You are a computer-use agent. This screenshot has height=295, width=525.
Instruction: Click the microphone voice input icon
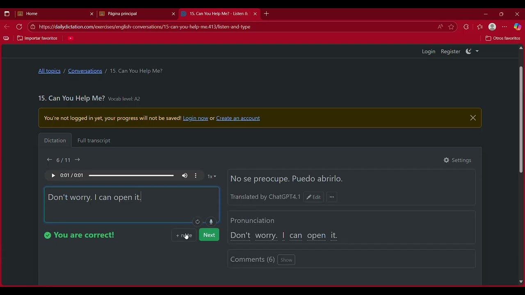[x=211, y=222]
